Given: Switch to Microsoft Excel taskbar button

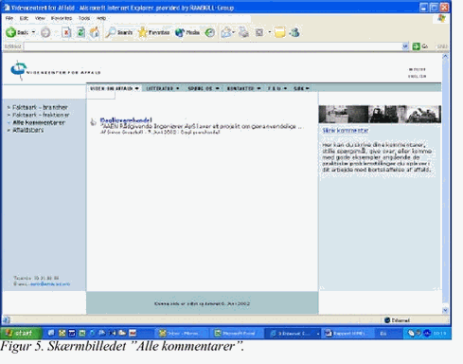Looking at the screenshot, I should click(x=236, y=334).
